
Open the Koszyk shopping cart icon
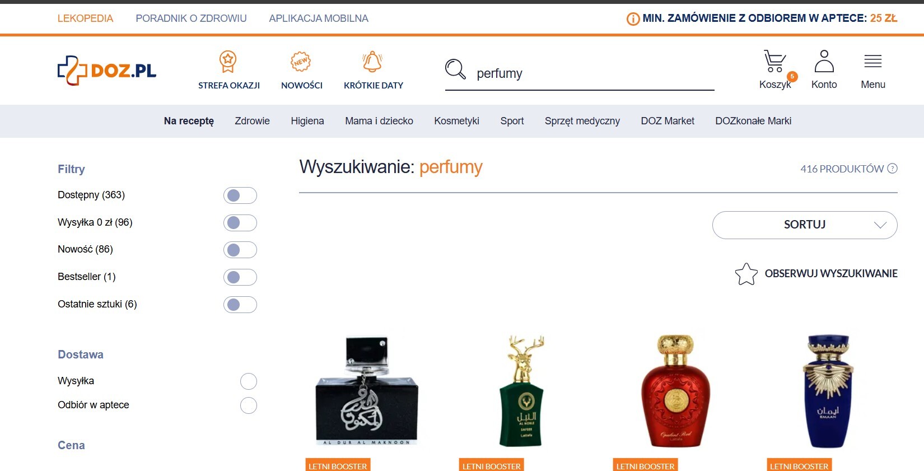click(x=775, y=62)
